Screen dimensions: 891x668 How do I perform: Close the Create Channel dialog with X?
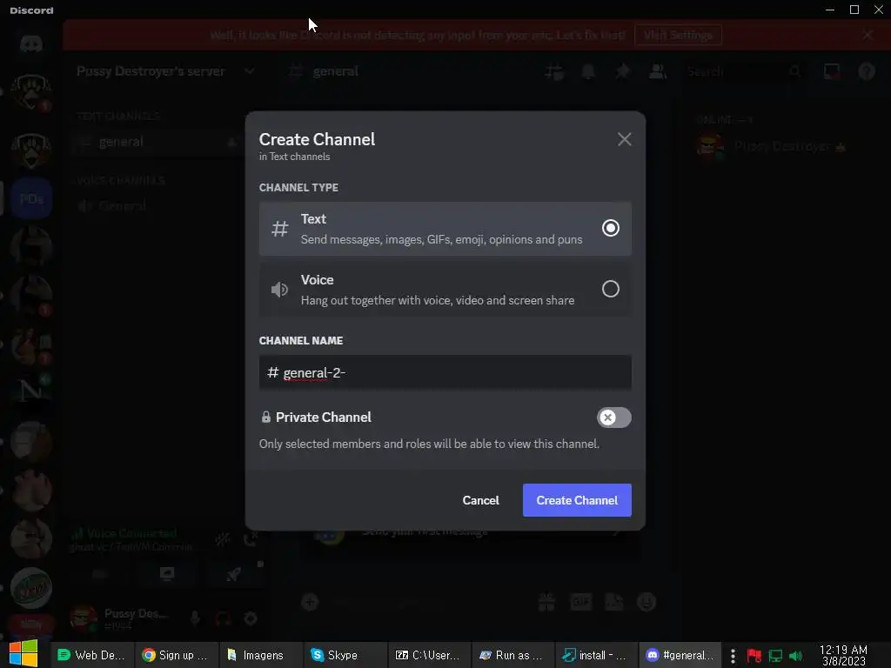point(624,139)
